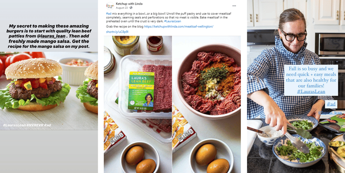Open the three-dot post options menu
The image size is (345, 173).
coord(234,6)
